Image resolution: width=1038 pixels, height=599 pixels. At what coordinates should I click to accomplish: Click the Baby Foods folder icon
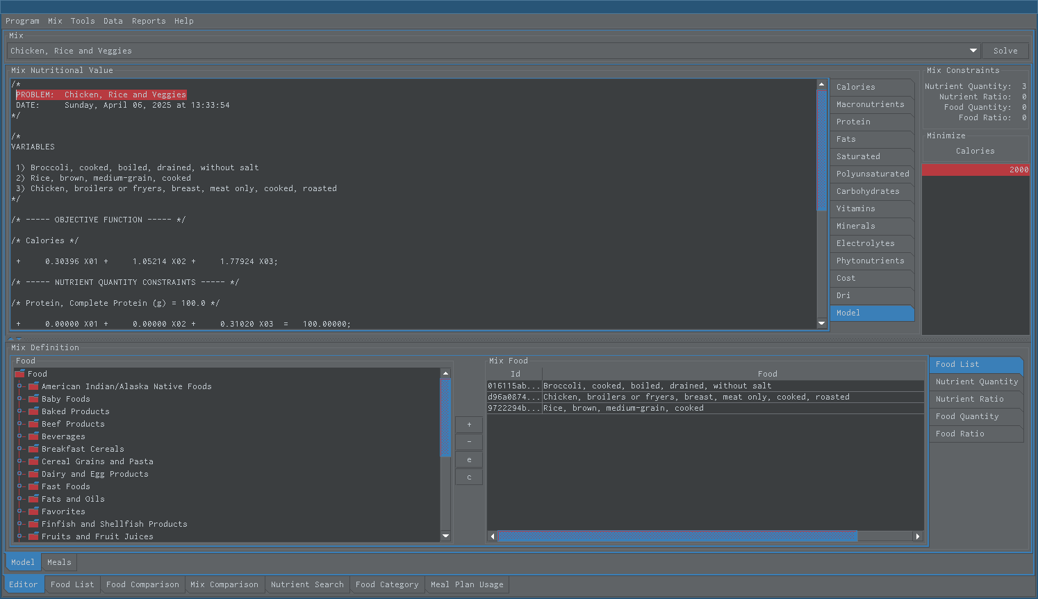tap(33, 399)
